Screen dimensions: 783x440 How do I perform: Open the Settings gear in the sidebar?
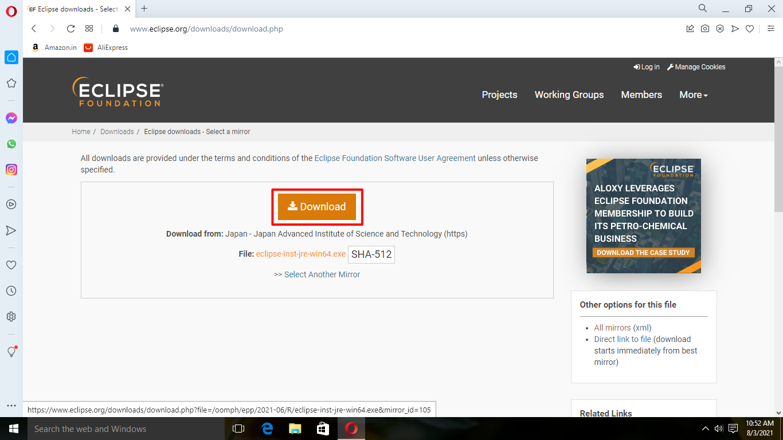point(11,317)
